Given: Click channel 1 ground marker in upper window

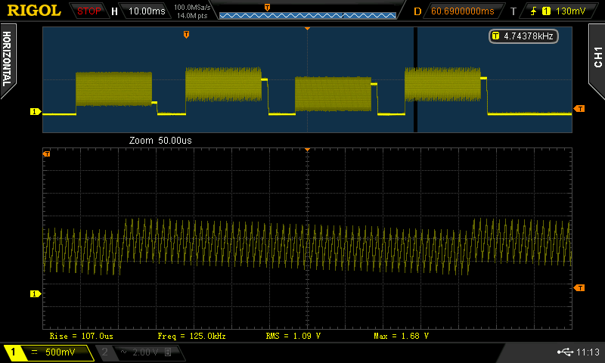Looking at the screenshot, I should point(35,111).
